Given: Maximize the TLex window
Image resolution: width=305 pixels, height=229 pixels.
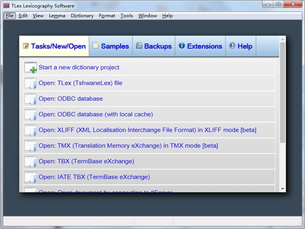Looking at the screenshot, I should click(x=279, y=4).
